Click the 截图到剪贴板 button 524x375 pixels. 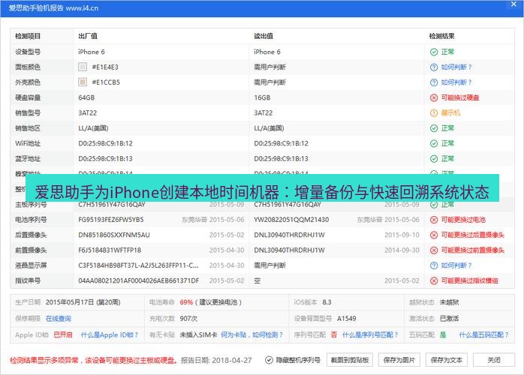pyautogui.click(x=350, y=360)
